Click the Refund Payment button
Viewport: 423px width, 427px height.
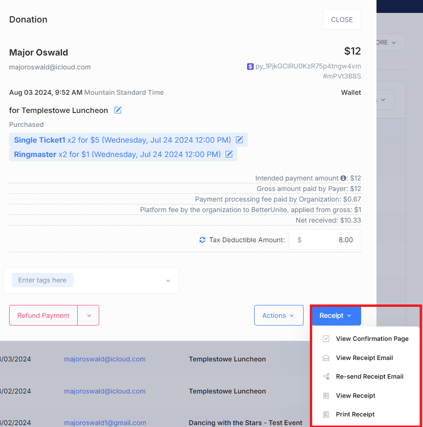tap(43, 315)
